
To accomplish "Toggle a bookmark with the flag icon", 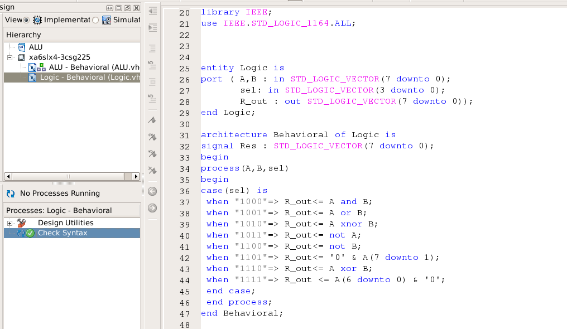I will pyautogui.click(x=152, y=119).
